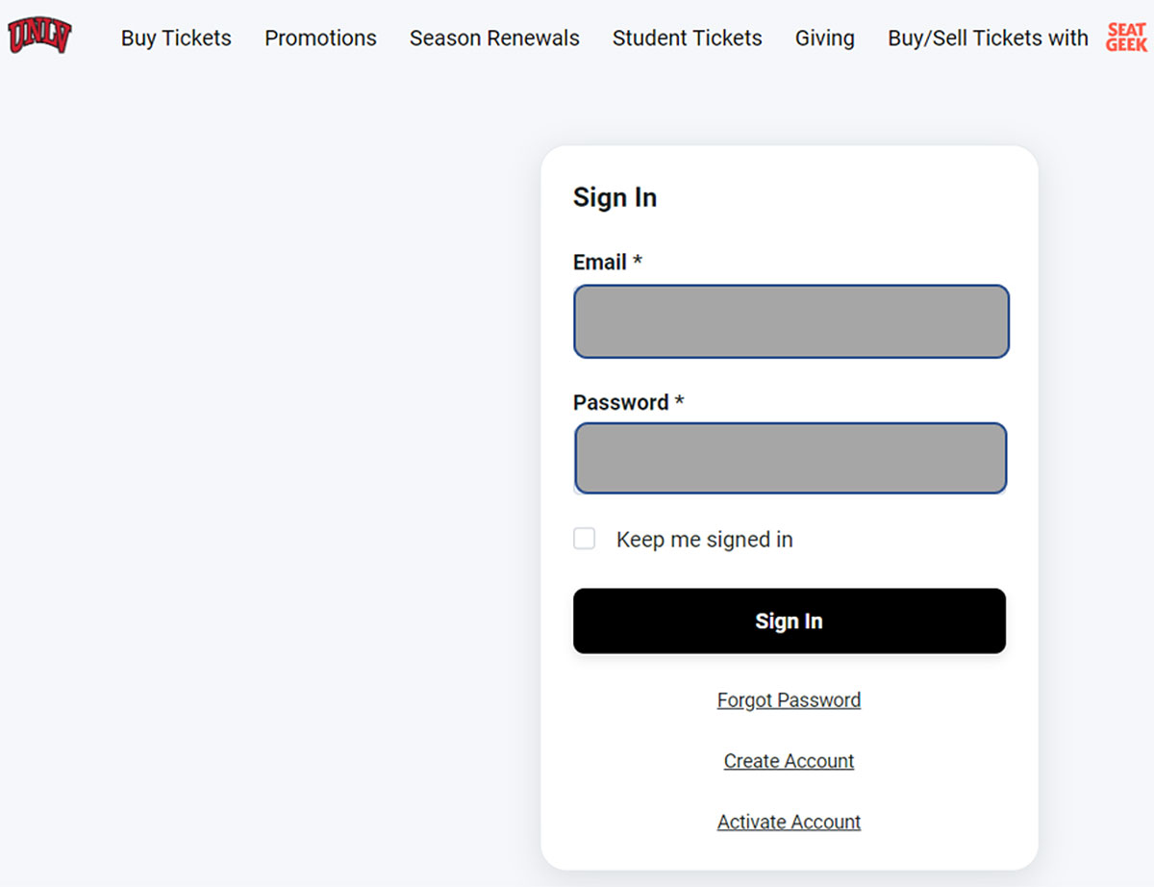Viewport: 1154px width, 887px height.
Task: Open the Buy Tickets menu item
Action: click(x=176, y=38)
